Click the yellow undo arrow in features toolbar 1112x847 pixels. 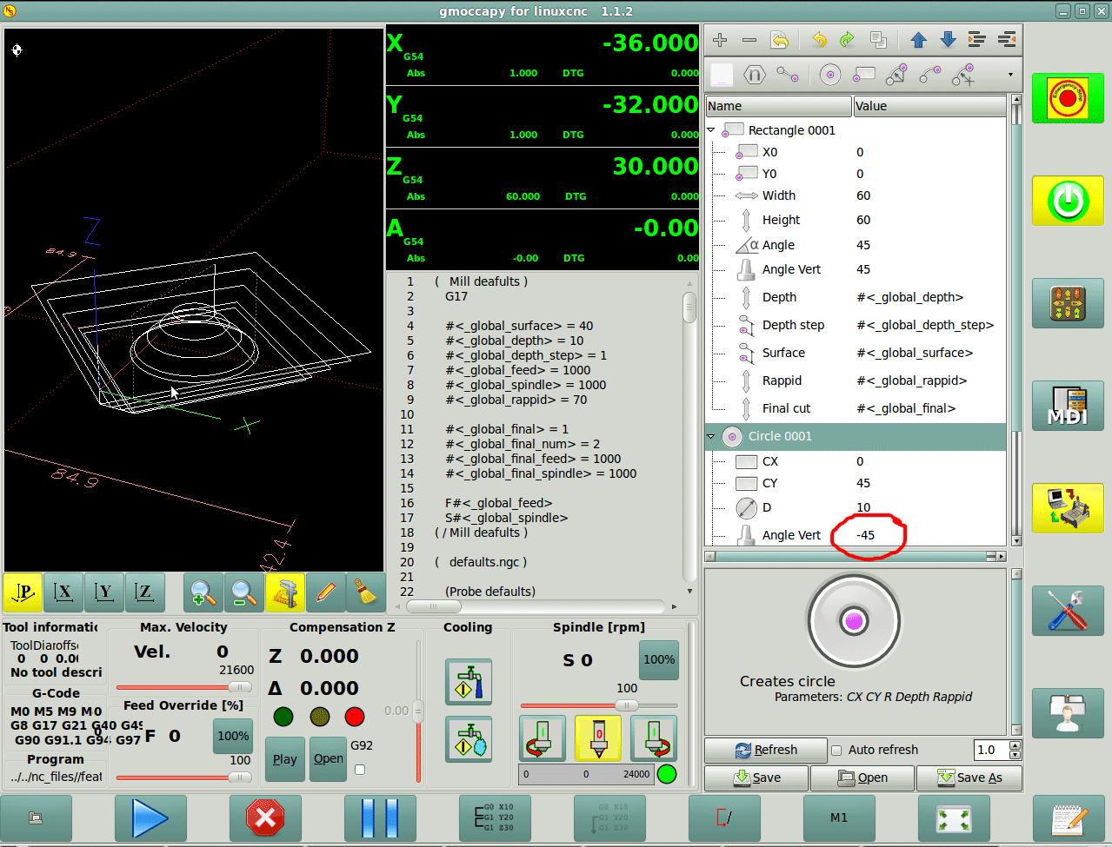[819, 40]
